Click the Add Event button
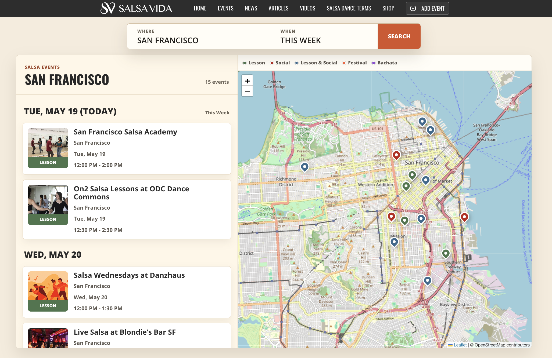 coord(427,8)
